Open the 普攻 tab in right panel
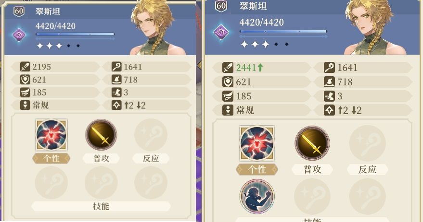 pyautogui.click(x=312, y=170)
